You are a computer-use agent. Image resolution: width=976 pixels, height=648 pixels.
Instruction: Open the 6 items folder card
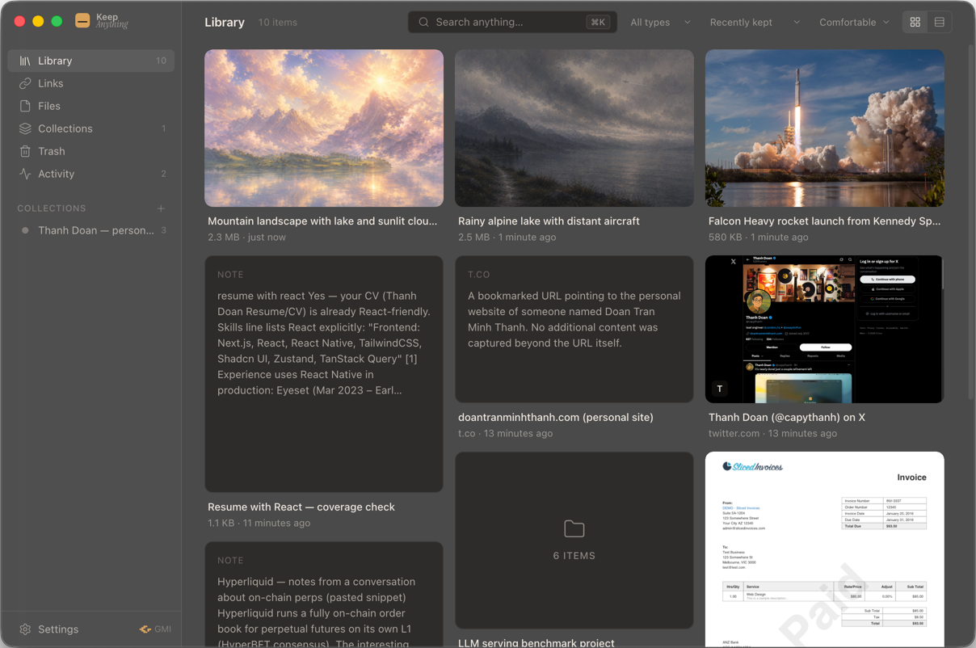574,541
